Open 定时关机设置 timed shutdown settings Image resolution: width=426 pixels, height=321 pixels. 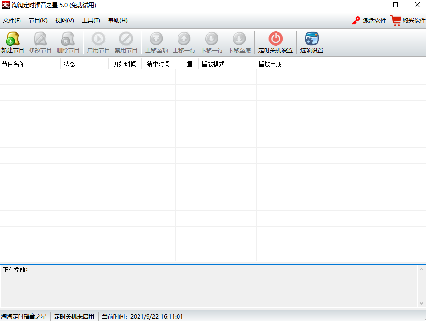click(x=276, y=42)
